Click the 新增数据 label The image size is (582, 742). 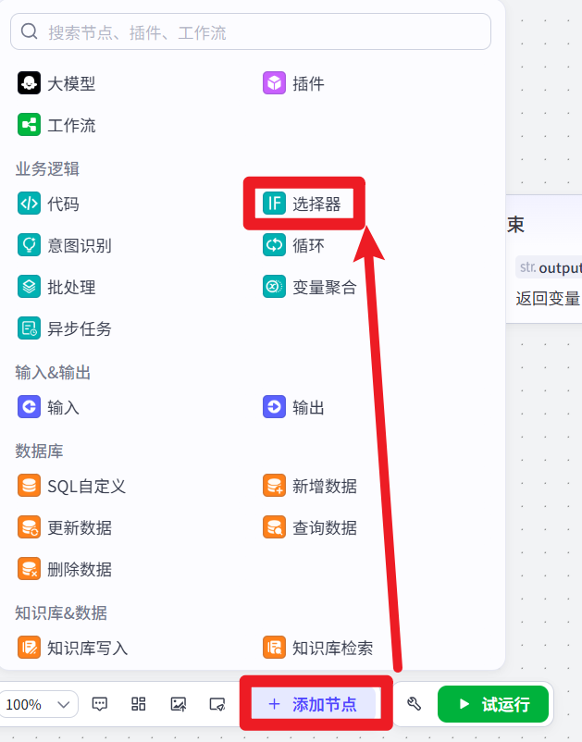tap(325, 486)
